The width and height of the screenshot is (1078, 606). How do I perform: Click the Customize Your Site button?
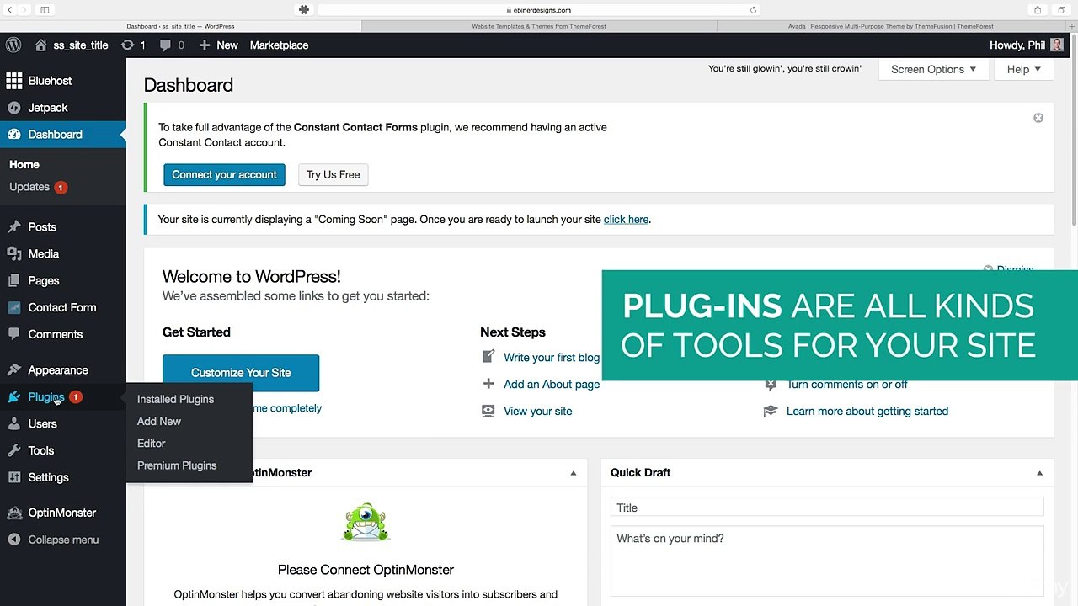pos(241,373)
